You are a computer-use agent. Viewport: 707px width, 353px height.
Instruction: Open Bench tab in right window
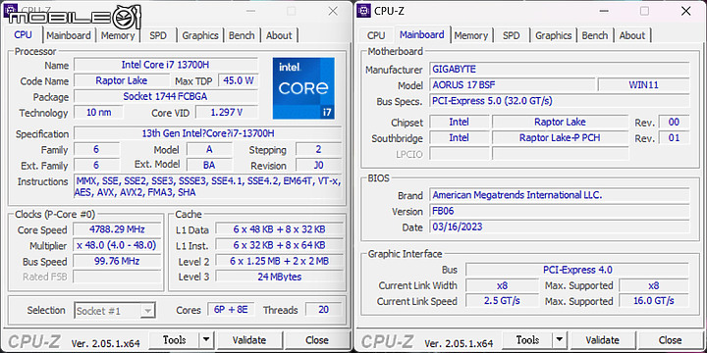click(595, 35)
